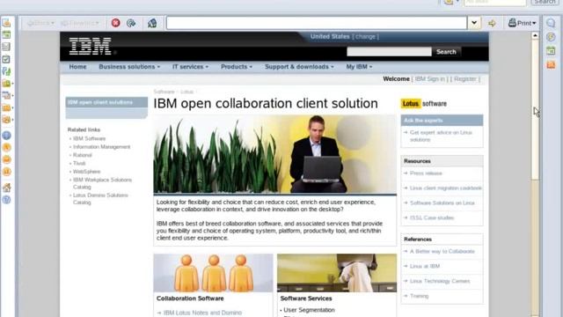563x317 pixels.
Task: Open the Tivoli related link
Action: [x=79, y=163]
